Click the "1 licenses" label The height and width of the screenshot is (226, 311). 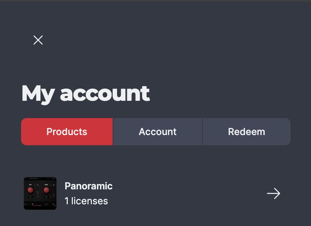click(86, 201)
